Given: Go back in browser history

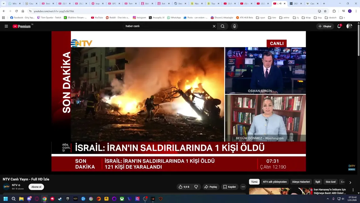Looking at the screenshot, I should [4, 11].
